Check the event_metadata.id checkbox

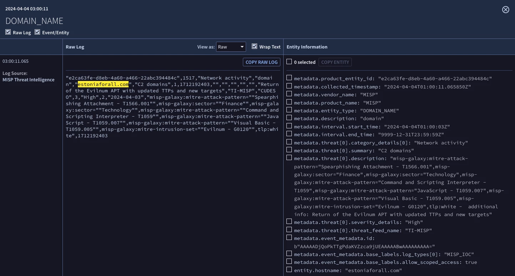289,237
